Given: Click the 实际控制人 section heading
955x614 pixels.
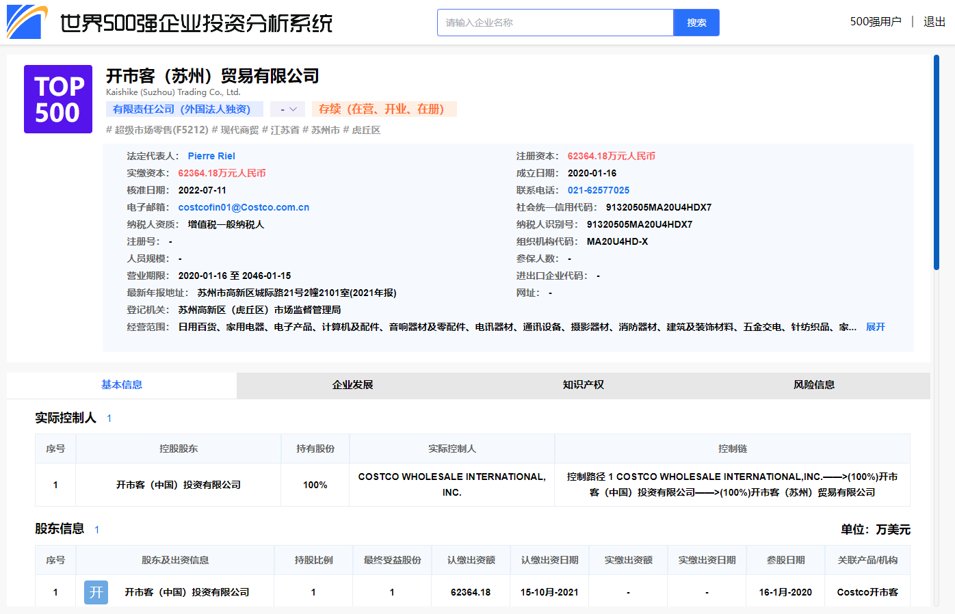Looking at the screenshot, I should point(66,418).
